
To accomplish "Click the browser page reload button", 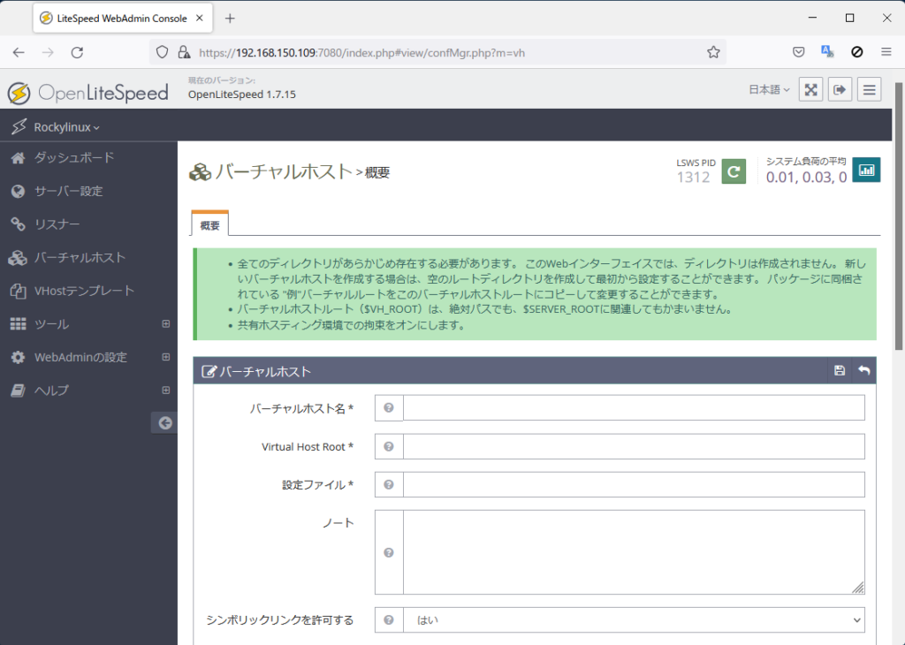I will pos(77,52).
